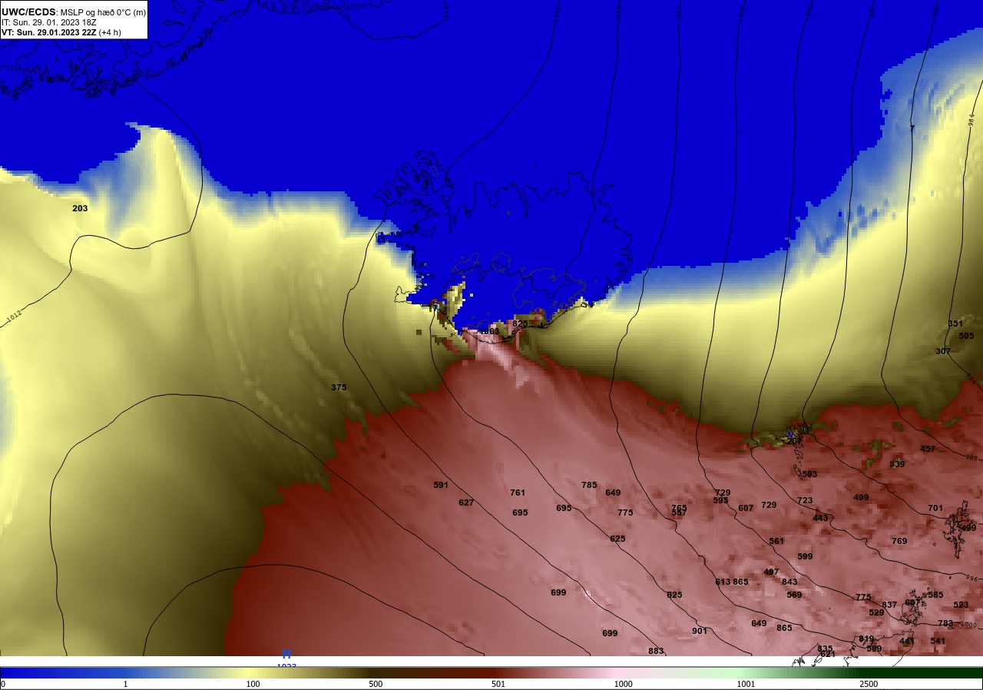Click the map value 441
Viewport: 983px width, 690px height.
(x=907, y=641)
